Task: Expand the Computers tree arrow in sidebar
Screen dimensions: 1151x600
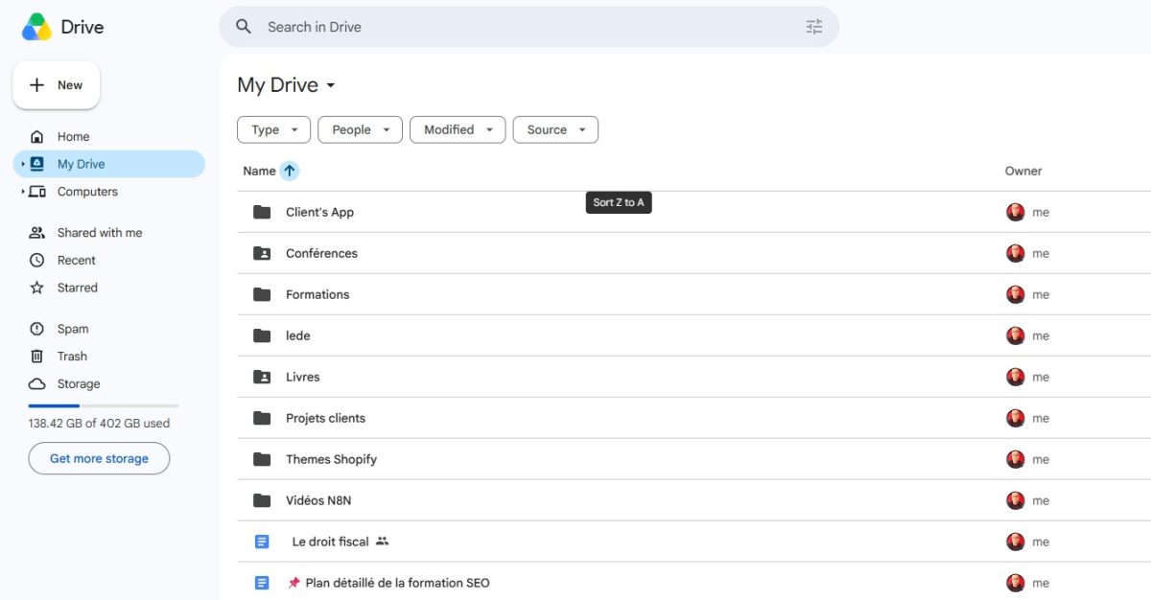Action: click(x=23, y=192)
